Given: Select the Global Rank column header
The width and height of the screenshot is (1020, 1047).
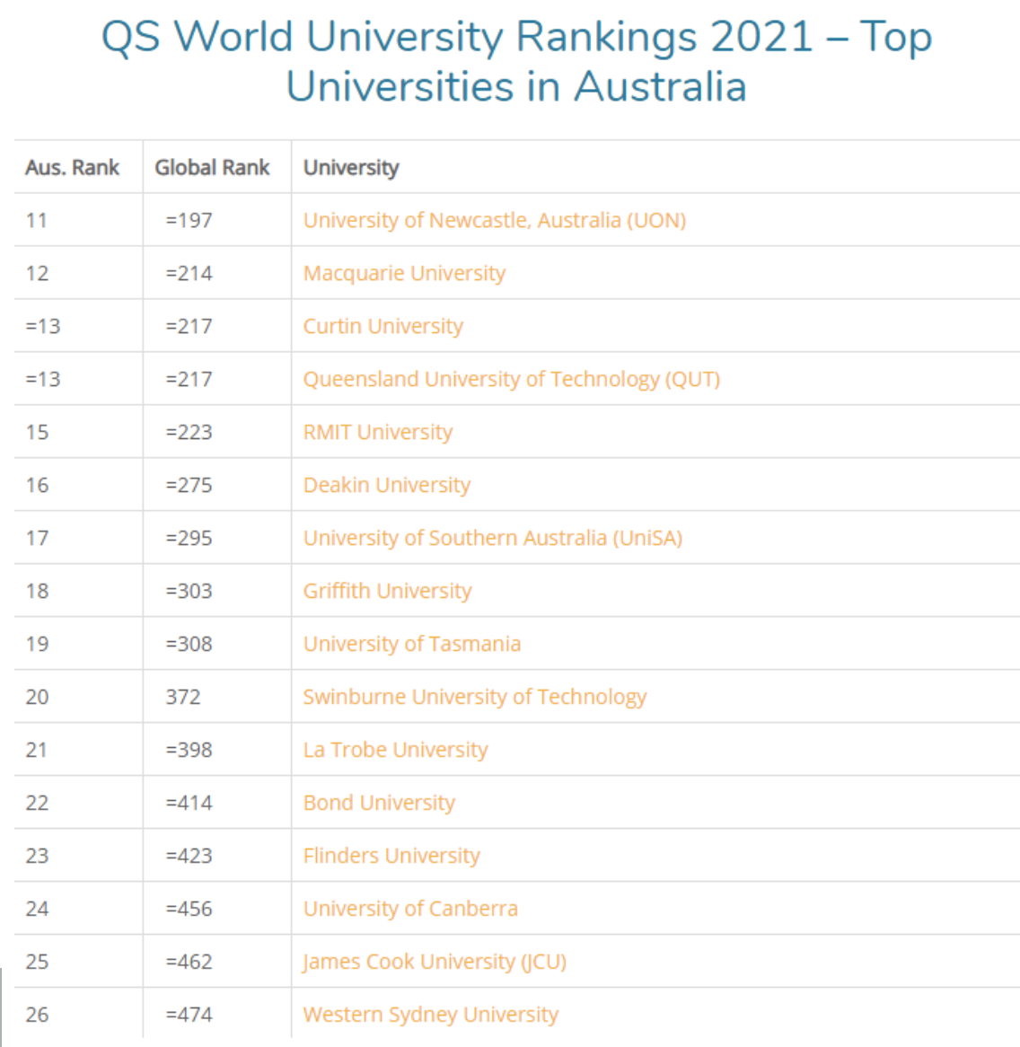Looking at the screenshot, I should pyautogui.click(x=212, y=167).
